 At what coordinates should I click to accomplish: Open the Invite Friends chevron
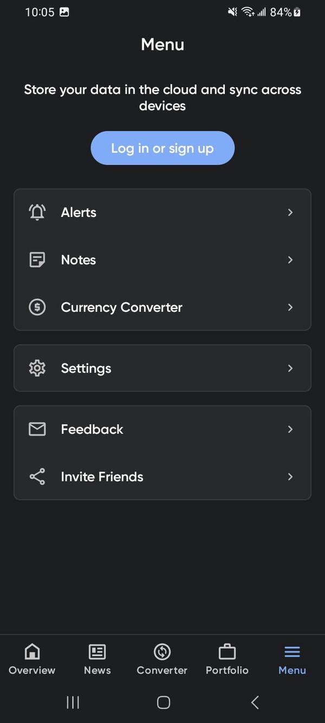pos(290,477)
